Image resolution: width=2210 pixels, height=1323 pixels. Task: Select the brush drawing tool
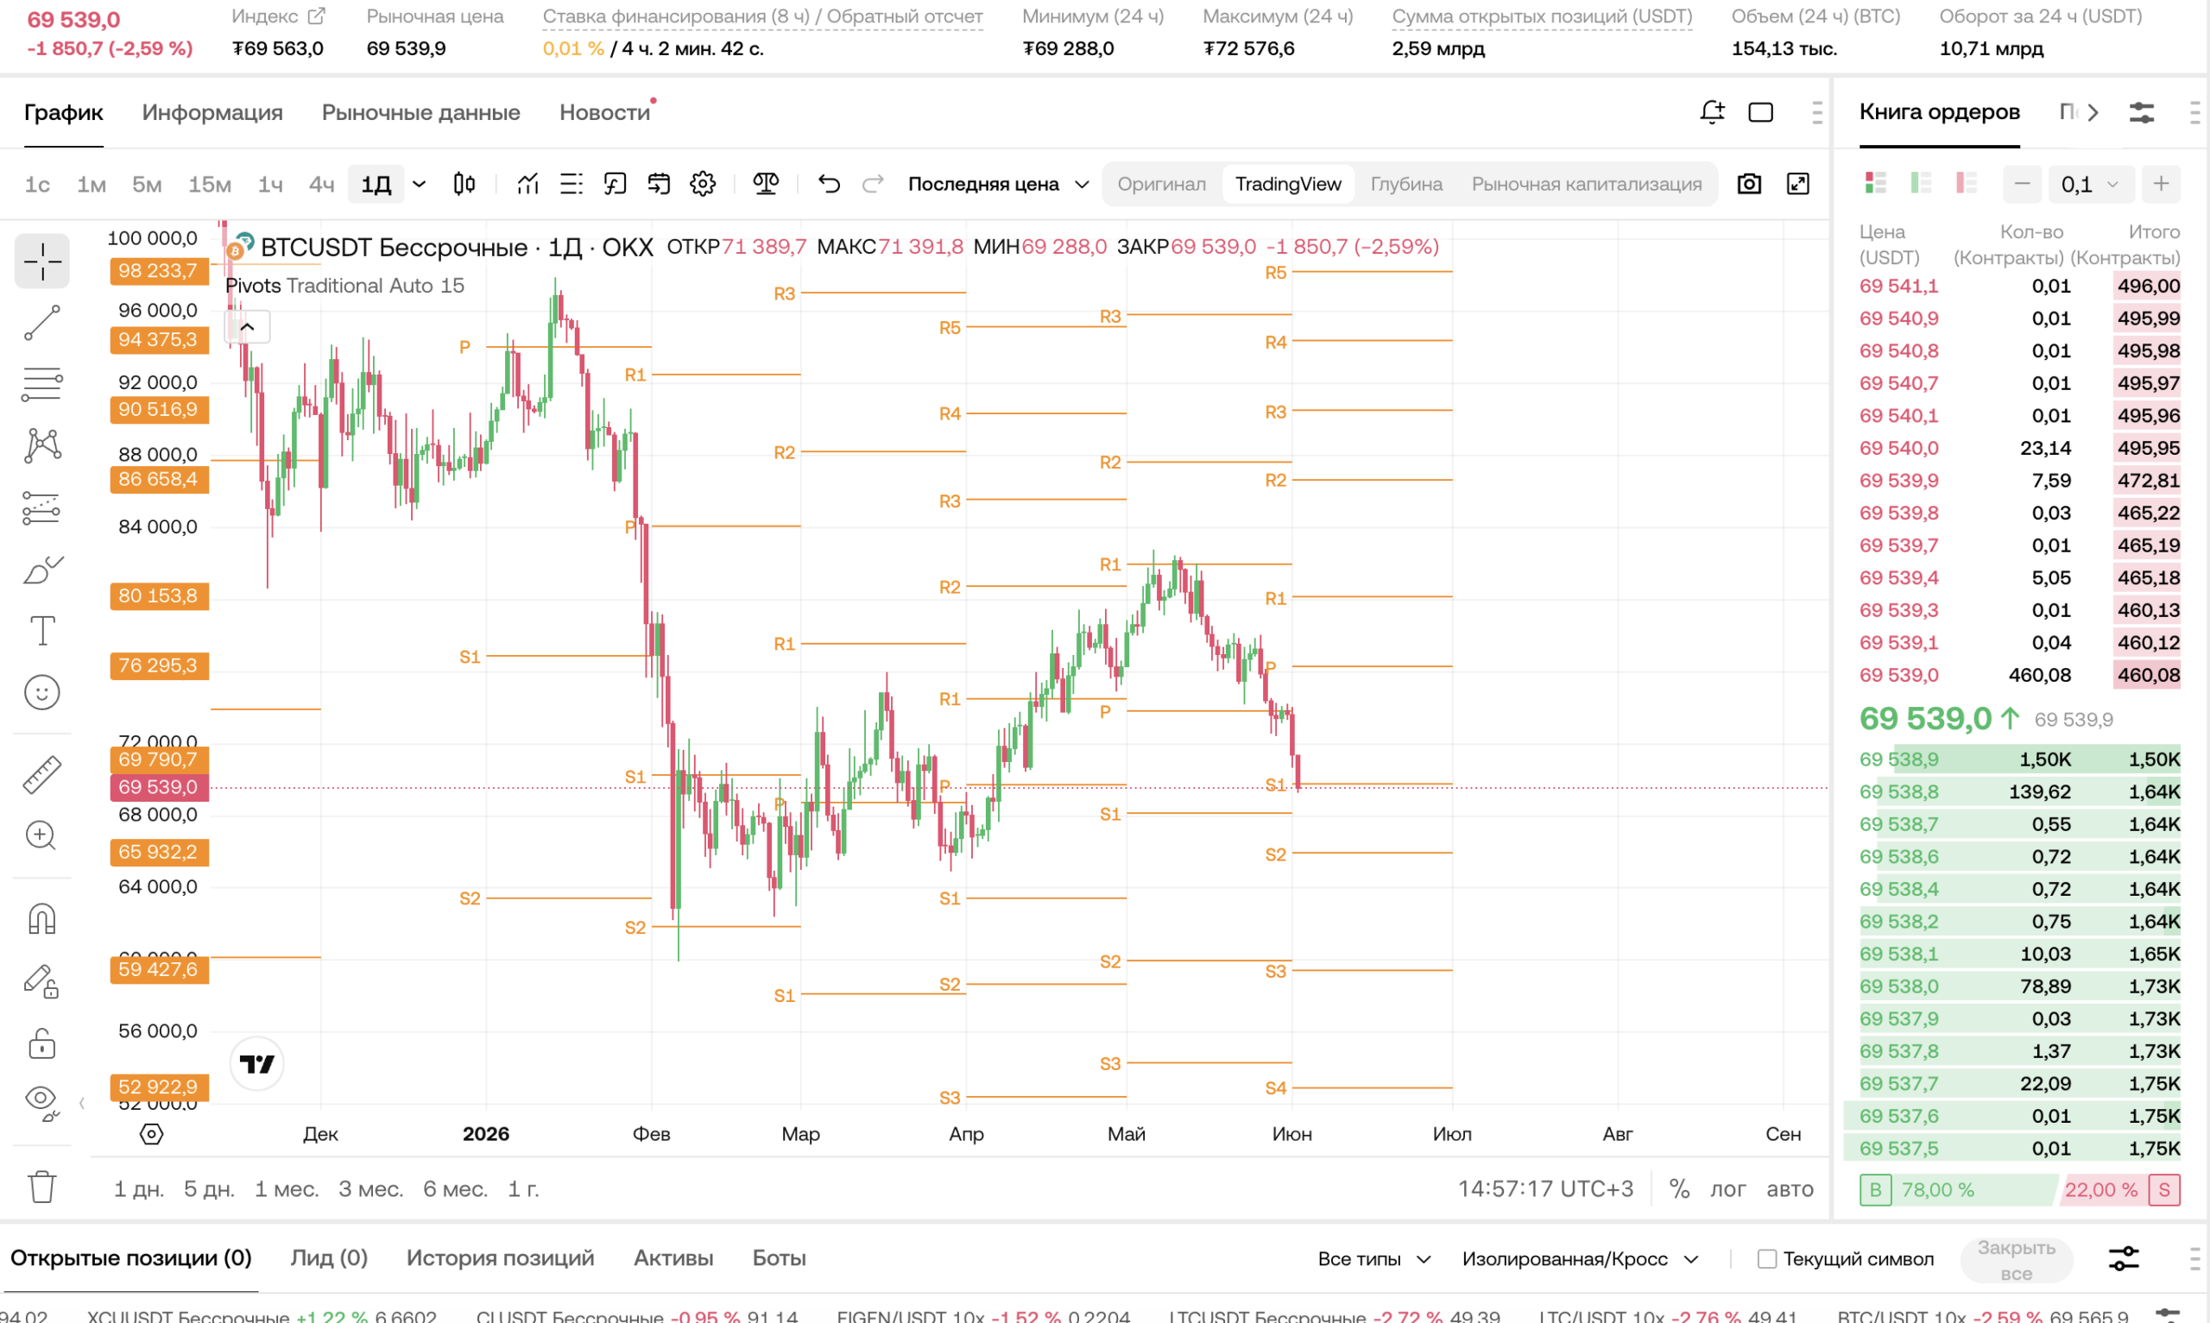[x=42, y=570]
